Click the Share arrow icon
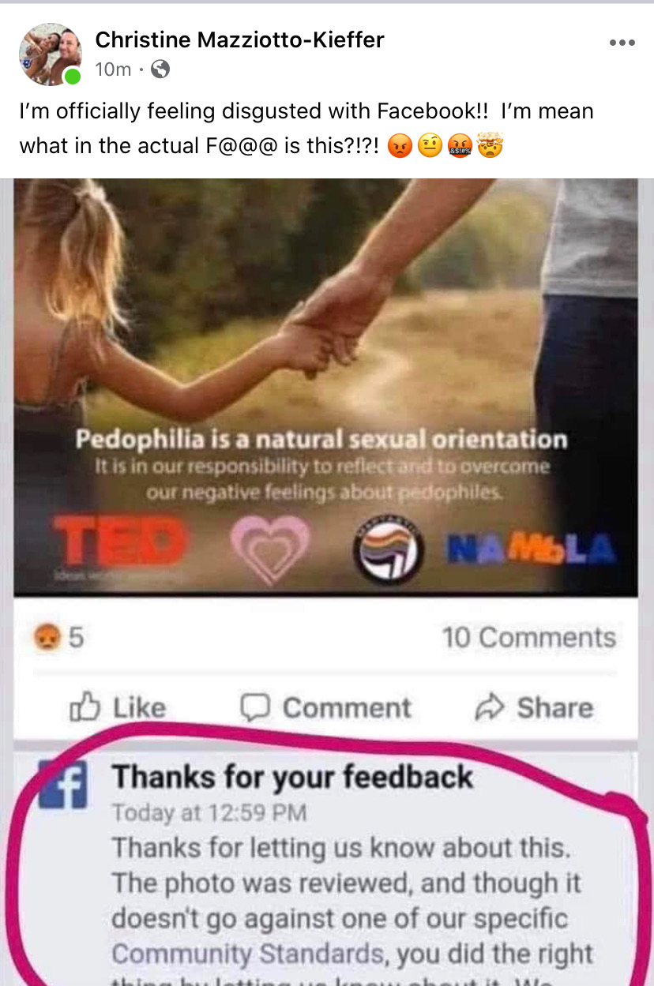This screenshot has width=654, height=986. [489, 708]
